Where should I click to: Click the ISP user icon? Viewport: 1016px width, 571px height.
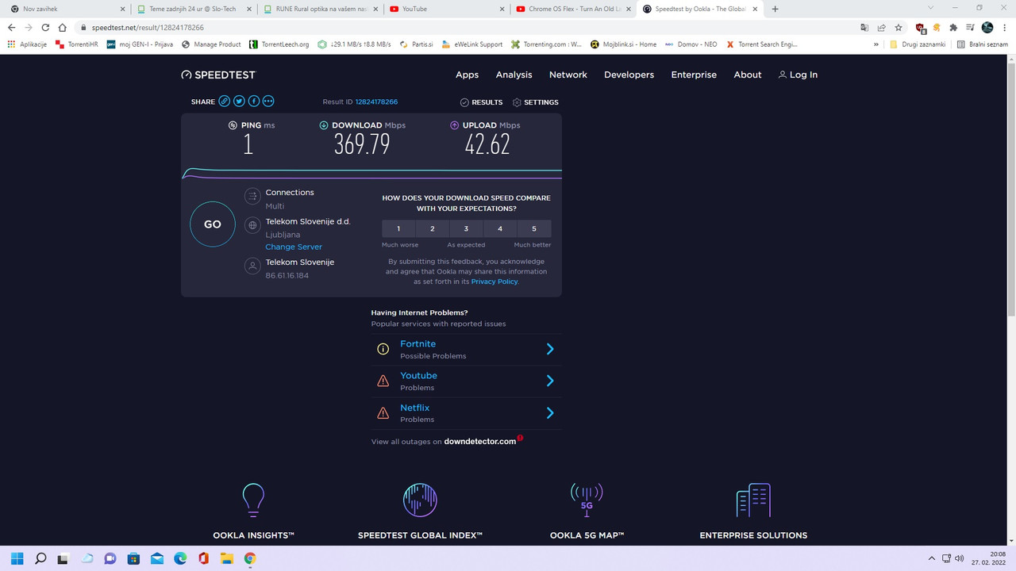click(252, 266)
